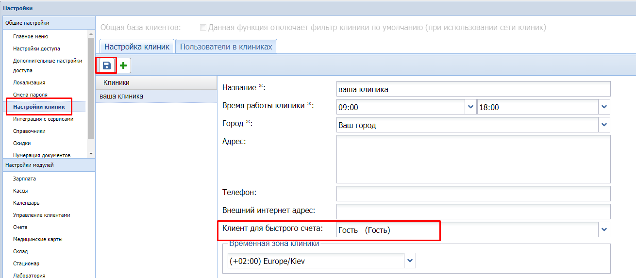
Task: Switch to the 'Пользователи в клиниках' tab
Action: [226, 47]
